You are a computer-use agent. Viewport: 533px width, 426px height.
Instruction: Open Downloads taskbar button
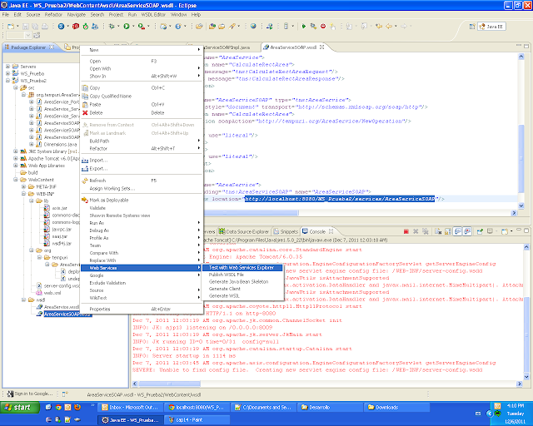pyautogui.click(x=396, y=408)
